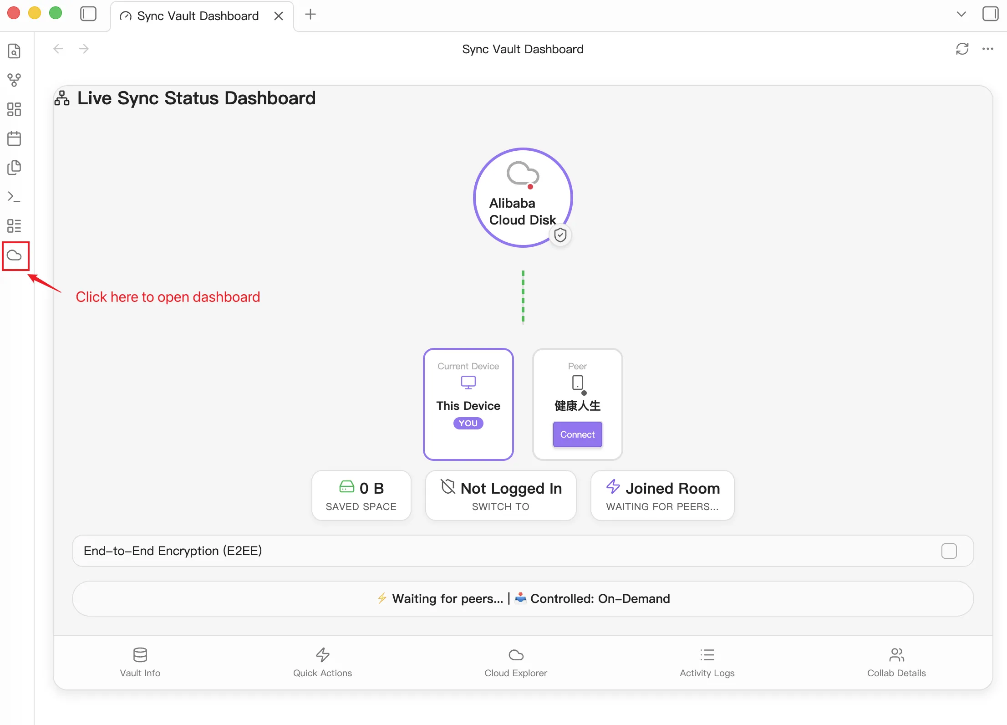Click the Alibaba Cloud Disk cloud icon

click(x=523, y=173)
